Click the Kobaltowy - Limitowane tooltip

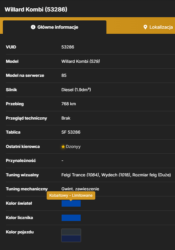pos(71,195)
